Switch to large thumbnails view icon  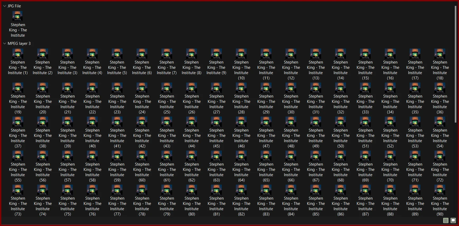click(x=453, y=220)
